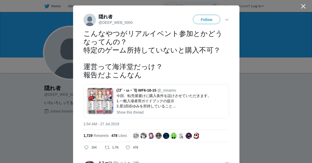
Task: Click the reply speech bubble icon
Action: coord(86,147)
